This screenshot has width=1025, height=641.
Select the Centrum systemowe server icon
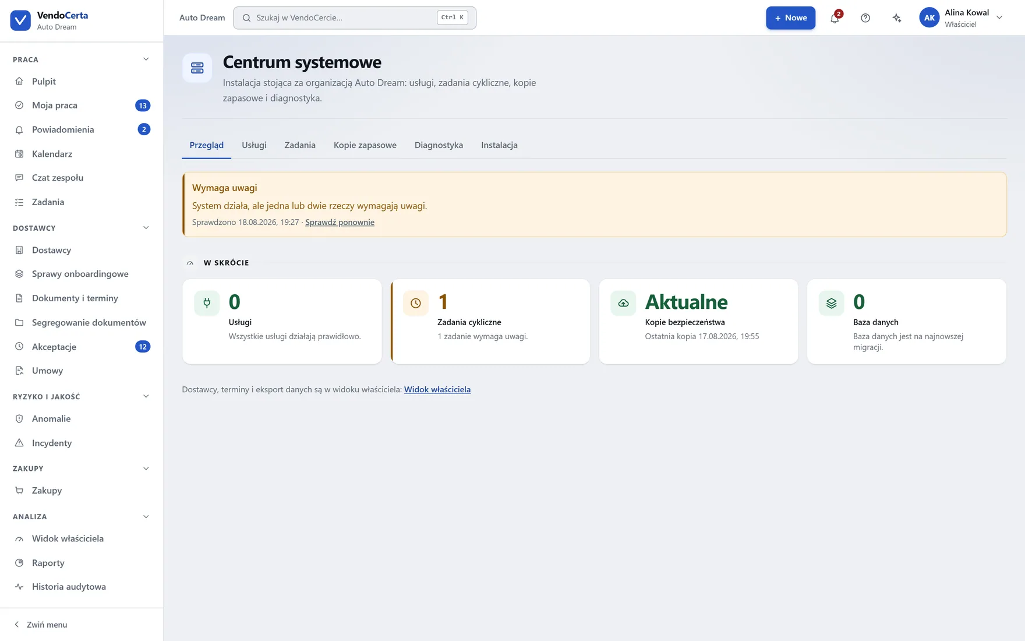pos(197,68)
